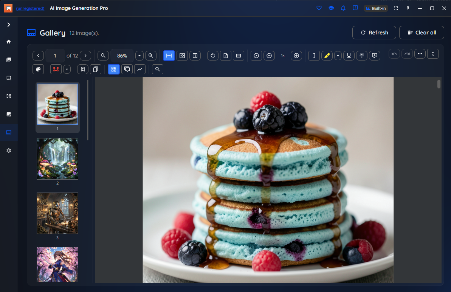The image size is (451, 292).
Task: Open the highlighter color dropdown
Action: point(338,56)
